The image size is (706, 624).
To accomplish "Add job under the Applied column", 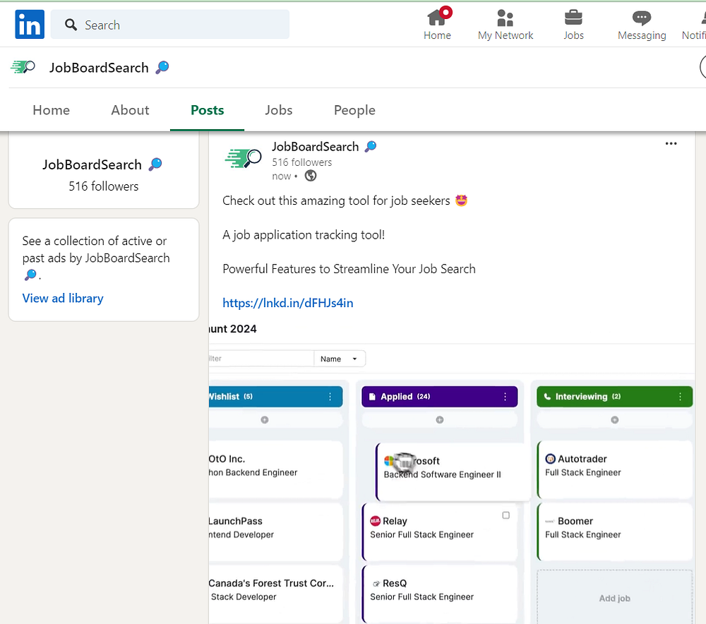I will [x=439, y=419].
